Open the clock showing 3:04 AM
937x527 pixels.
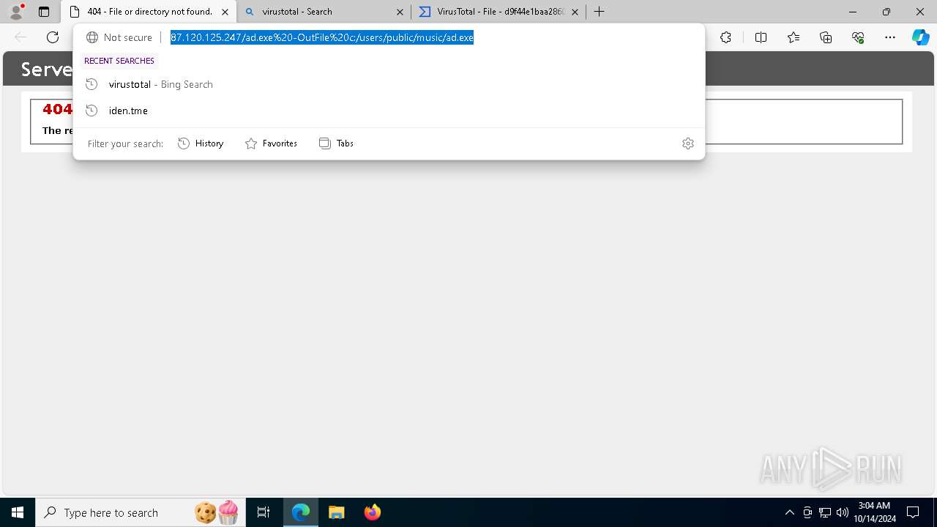(875, 512)
